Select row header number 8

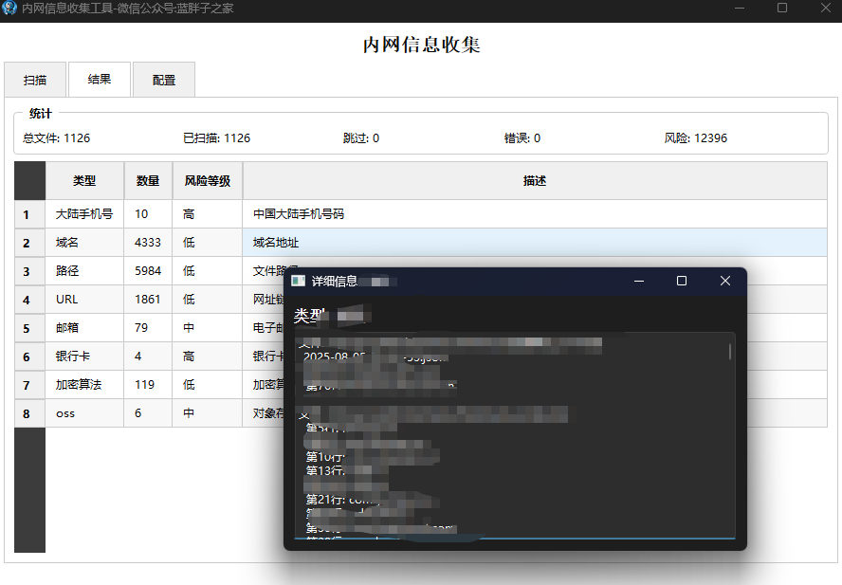(x=29, y=413)
